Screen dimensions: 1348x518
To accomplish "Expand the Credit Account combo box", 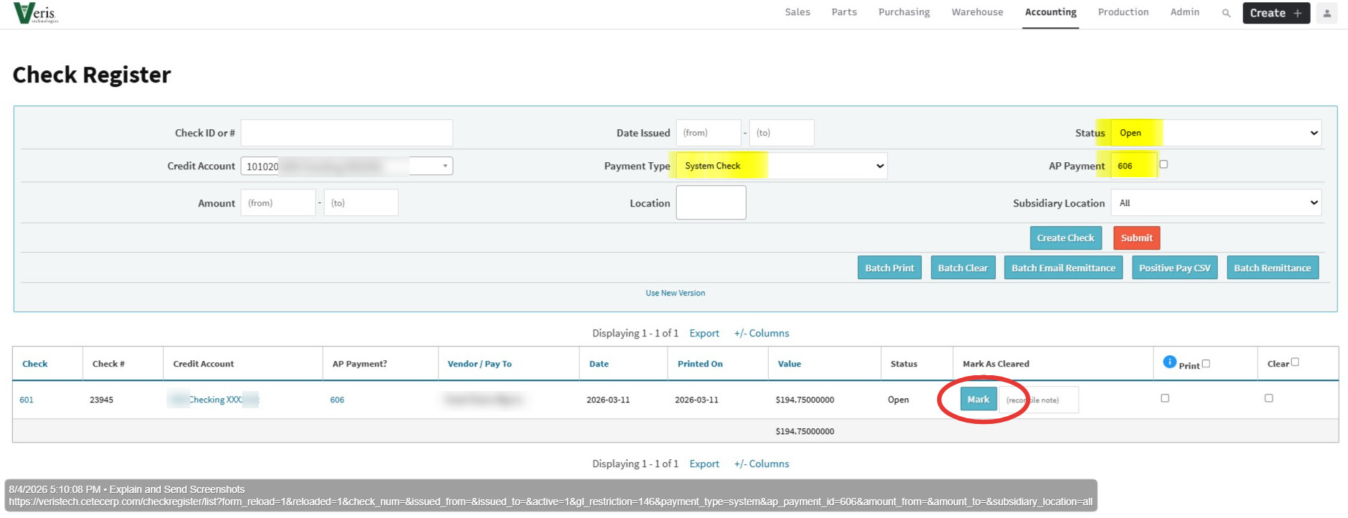I will [346, 166].
